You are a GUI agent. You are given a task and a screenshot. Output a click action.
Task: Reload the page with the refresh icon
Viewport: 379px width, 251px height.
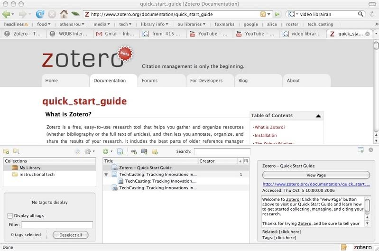pyautogui.click(x=40, y=14)
